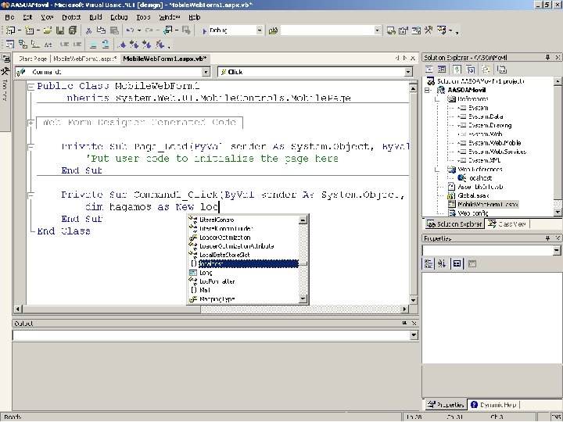
Task: Click the Comment out selected lines icon
Action: click(x=93, y=45)
